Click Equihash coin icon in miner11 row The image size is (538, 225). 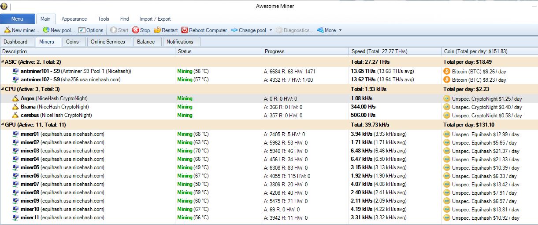point(446,218)
